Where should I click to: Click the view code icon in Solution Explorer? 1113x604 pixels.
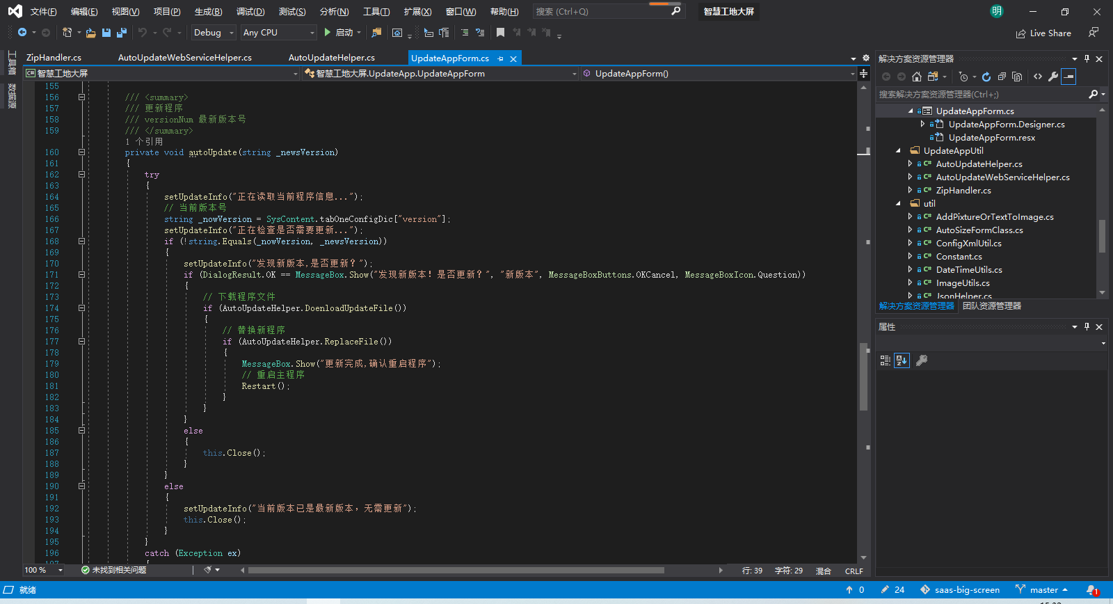click(x=1038, y=77)
